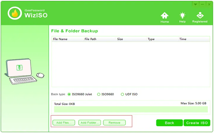This screenshot has width=214, height=133.
Task: Click the Registered status icon
Action: coord(200,17)
